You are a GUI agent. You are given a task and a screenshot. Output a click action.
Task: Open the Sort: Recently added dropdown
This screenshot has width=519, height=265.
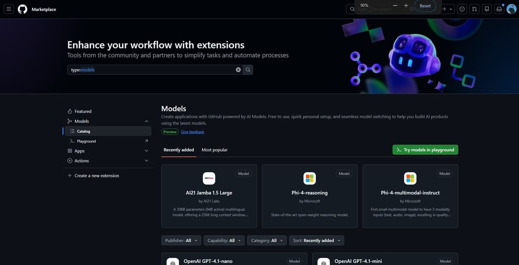tap(317, 240)
